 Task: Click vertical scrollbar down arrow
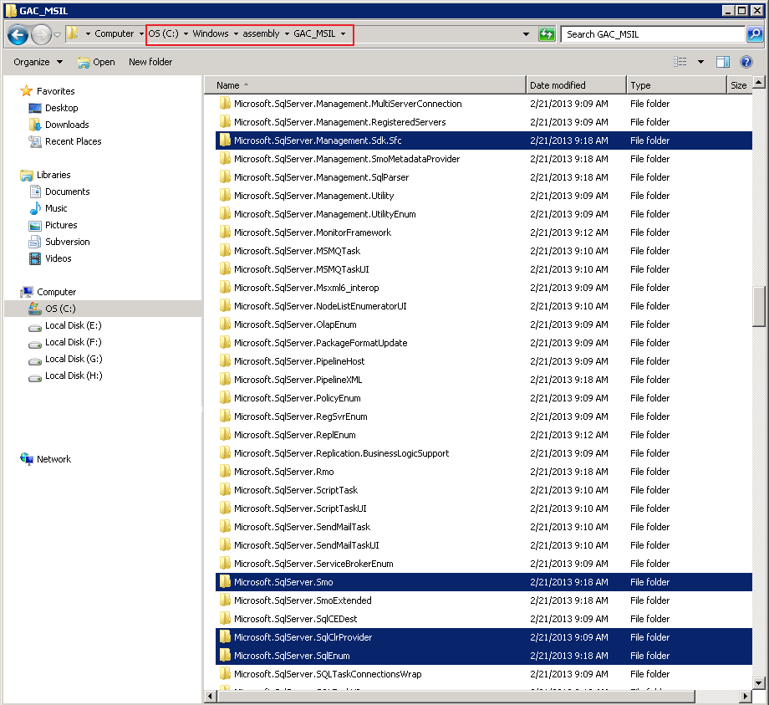tap(759, 683)
